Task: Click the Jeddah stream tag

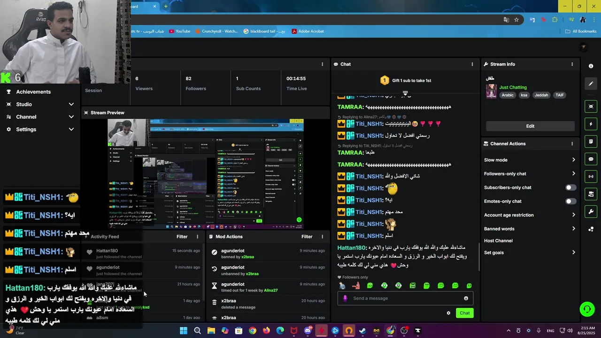Action: coord(541,95)
